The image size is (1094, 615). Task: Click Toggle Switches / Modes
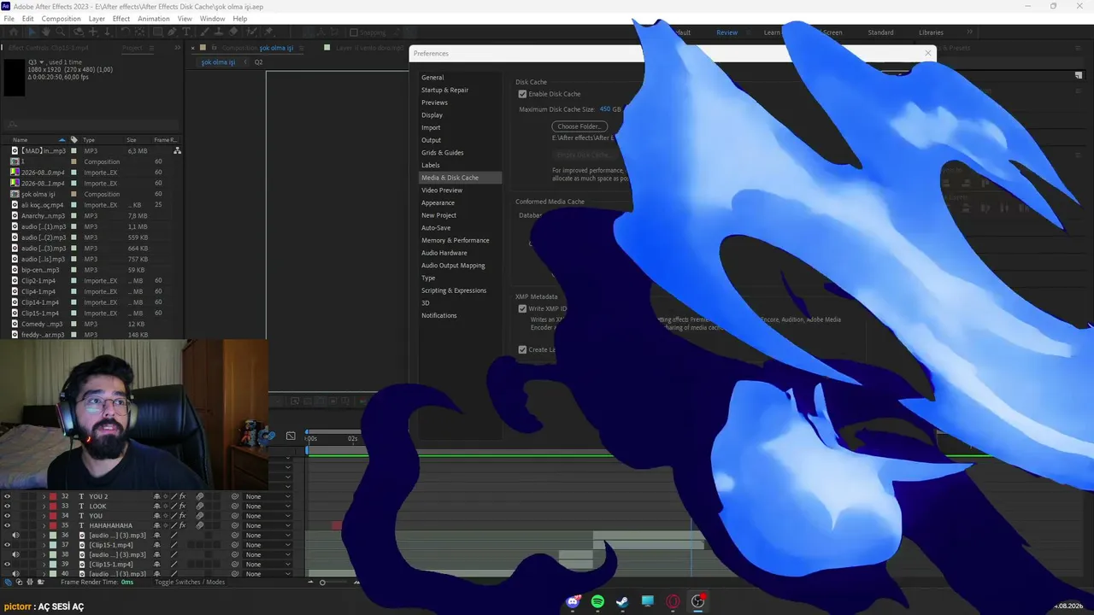point(190,583)
